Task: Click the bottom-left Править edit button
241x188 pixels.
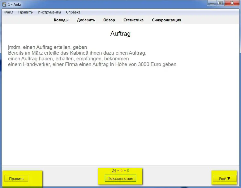Action: click(16, 179)
